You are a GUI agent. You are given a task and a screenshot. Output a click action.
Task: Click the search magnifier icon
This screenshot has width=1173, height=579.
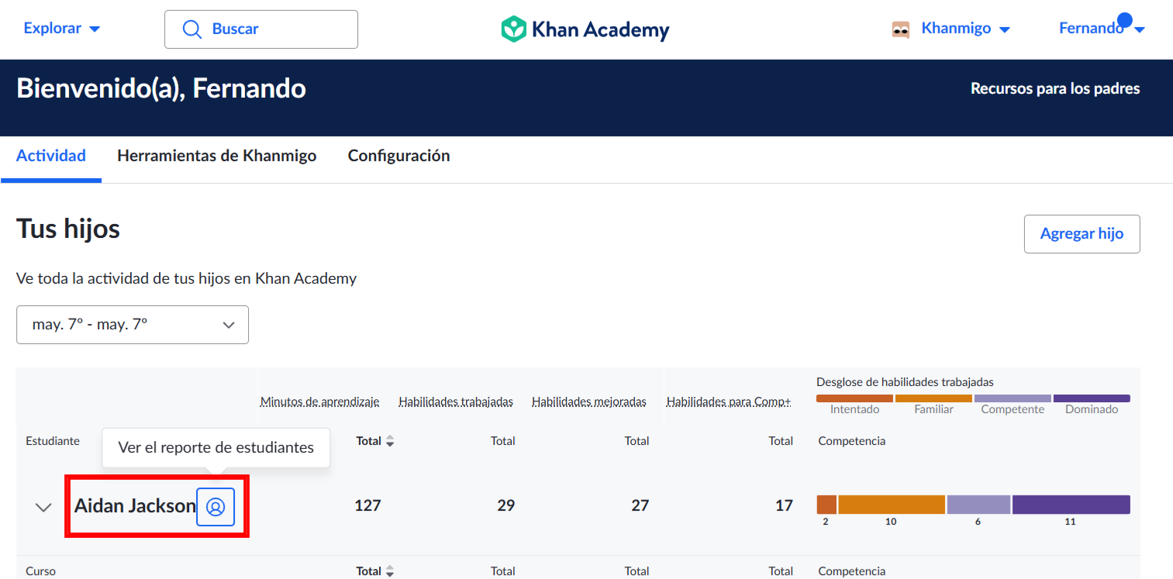click(191, 29)
